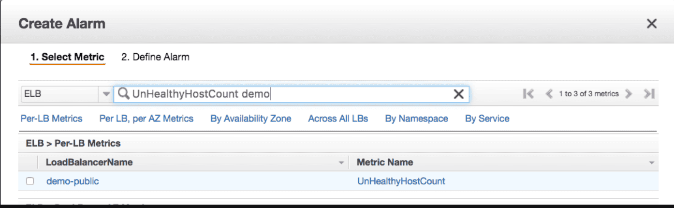Screen dimensions: 674x208
Task: Tick the demo-public row checkbox
Action: [30, 181]
